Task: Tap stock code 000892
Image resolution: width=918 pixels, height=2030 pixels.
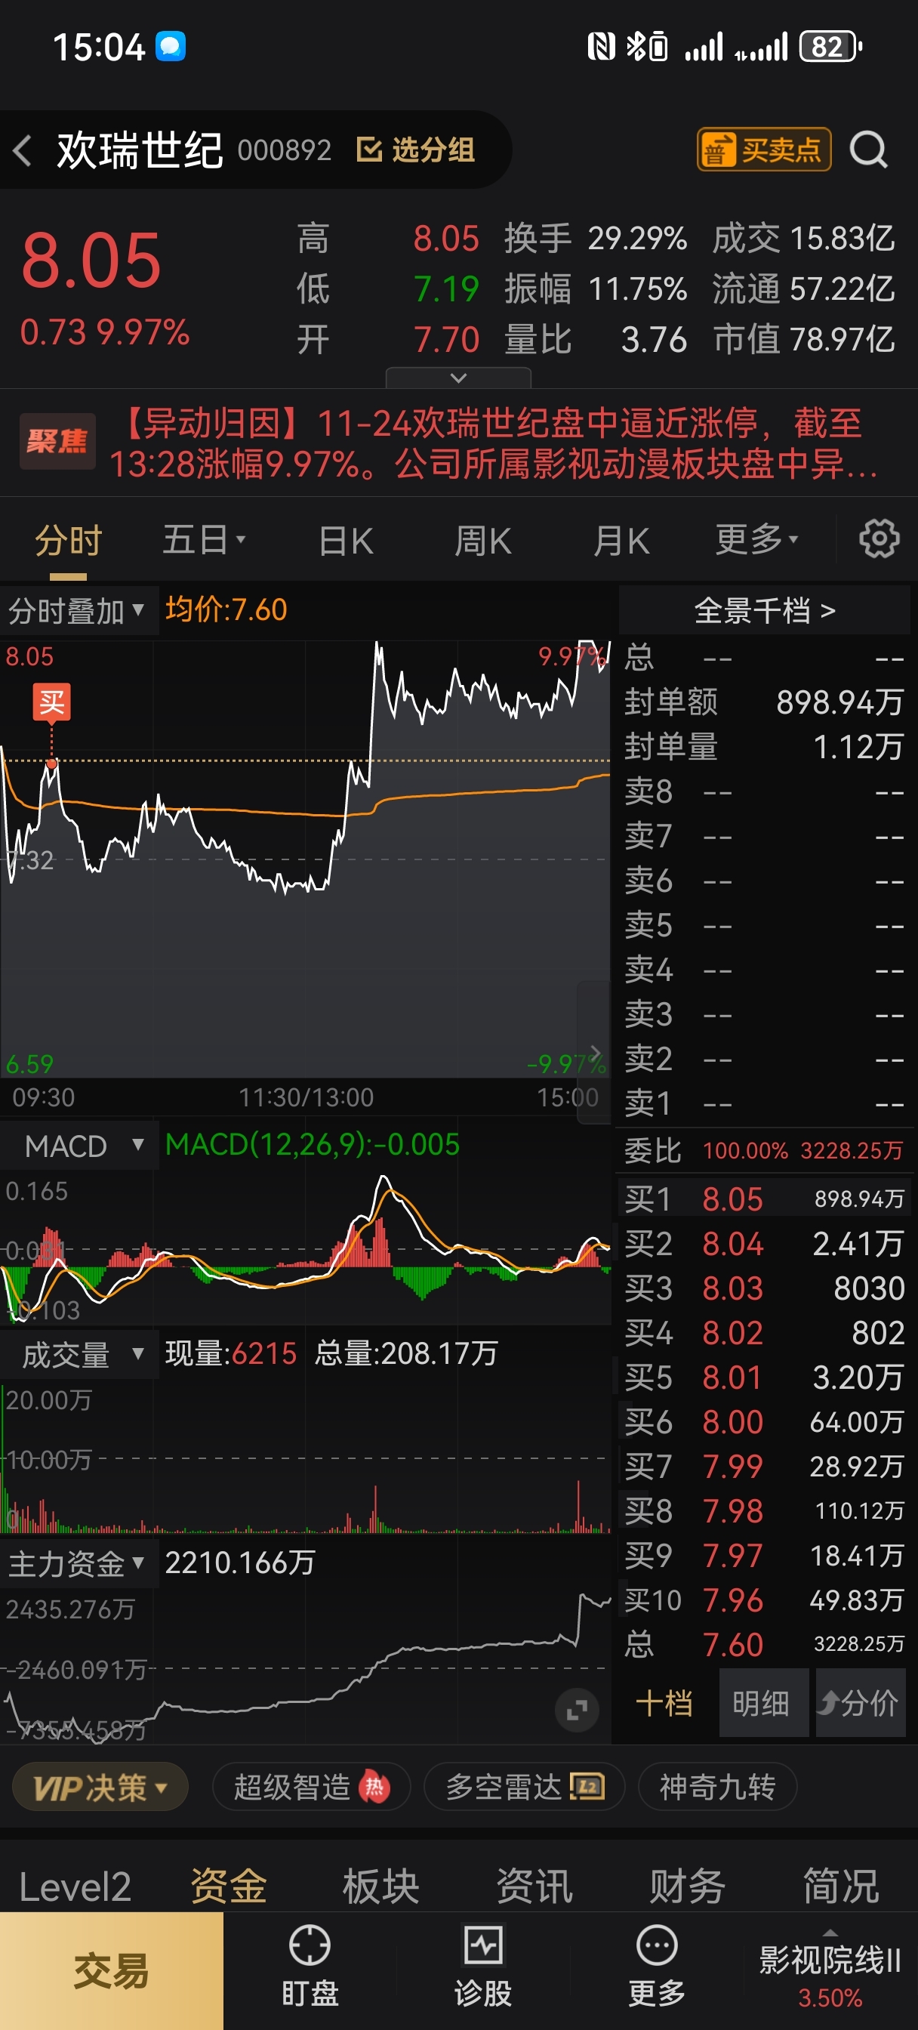Action: click(285, 150)
